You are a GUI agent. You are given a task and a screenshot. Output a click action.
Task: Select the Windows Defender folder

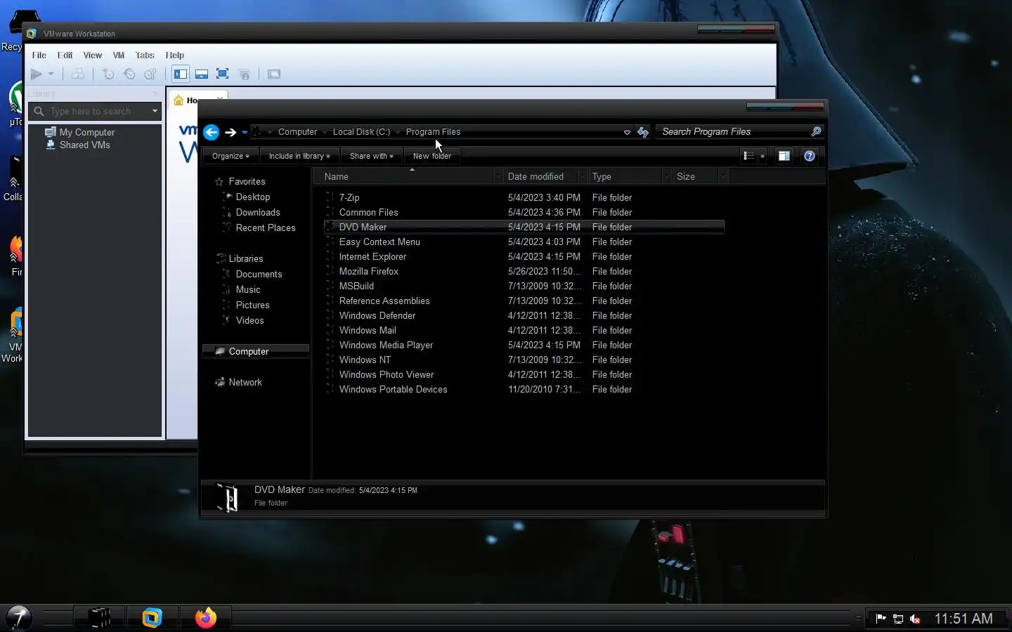(524, 316)
